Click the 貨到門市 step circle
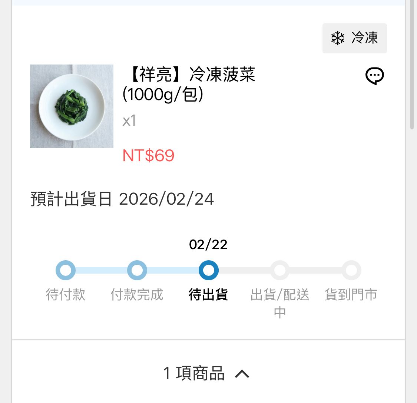Screen dimensions: 417x403 tap(351, 270)
